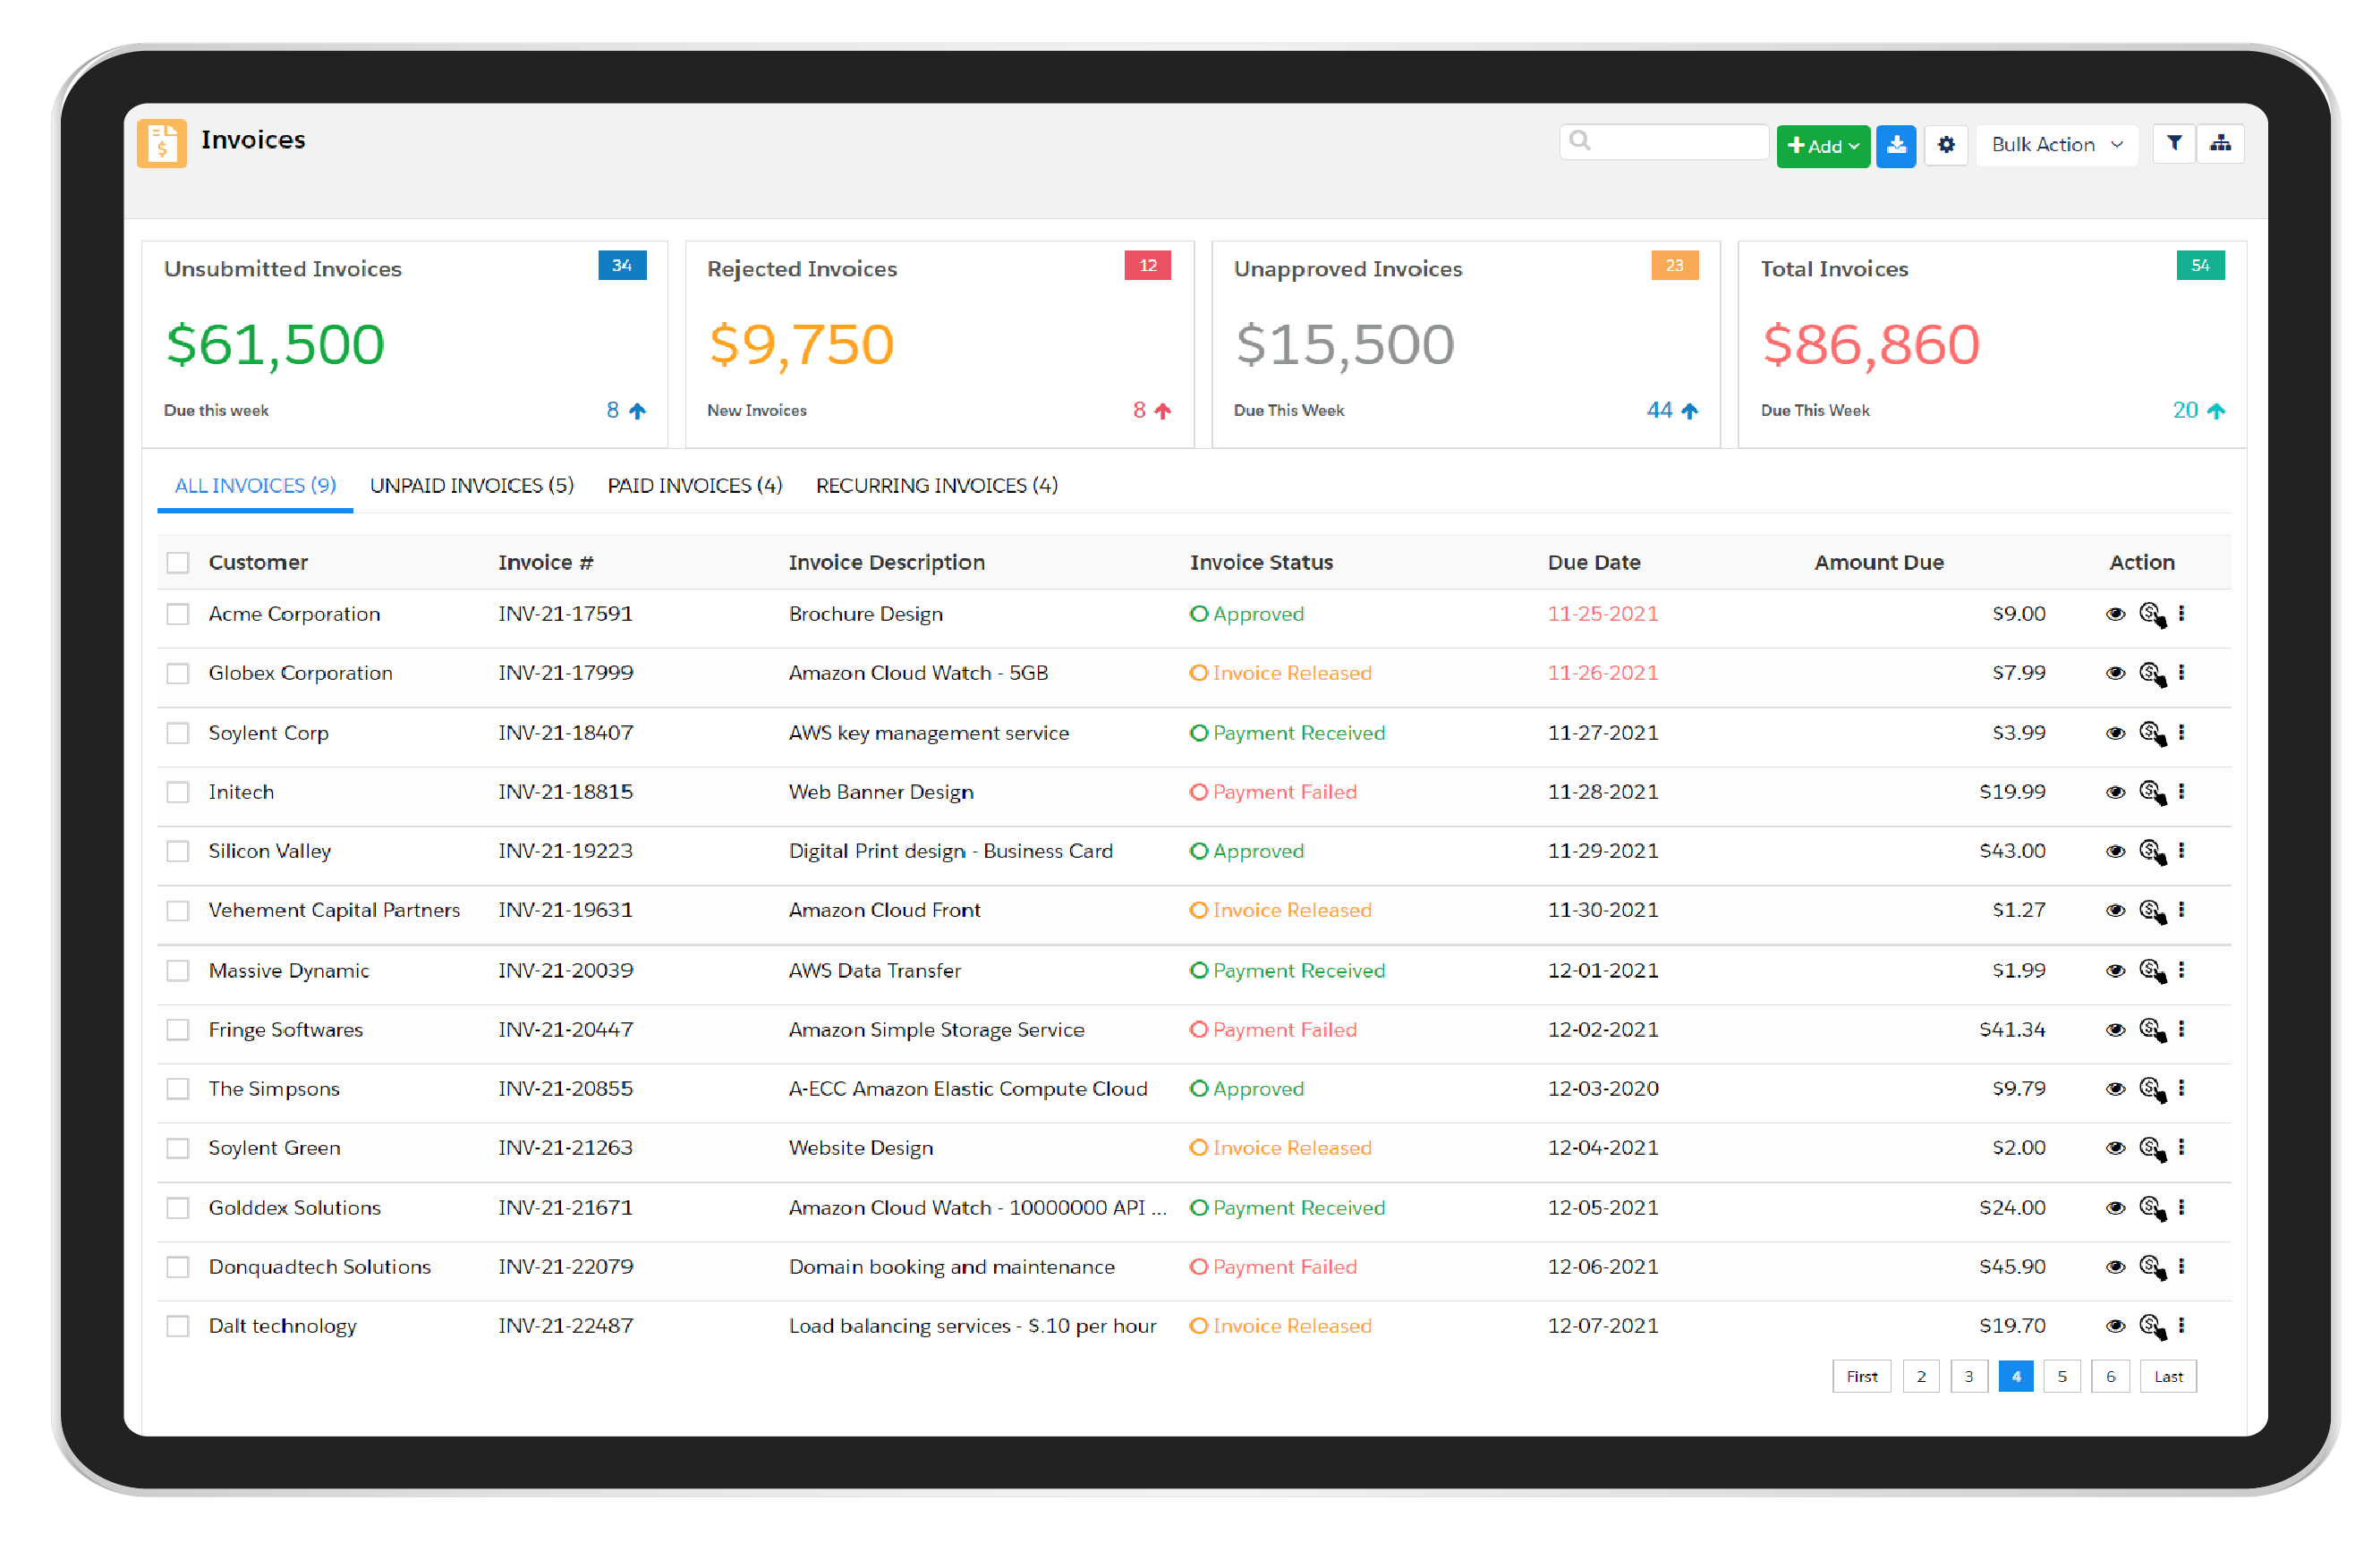Click Payment Failed status in Donquadtech Solutions row
Image resolution: width=2372 pixels, height=1551 pixels.
[x=1272, y=1267]
